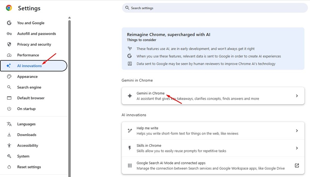Expand Gemini in Chrome using its chevron

tap(297, 96)
